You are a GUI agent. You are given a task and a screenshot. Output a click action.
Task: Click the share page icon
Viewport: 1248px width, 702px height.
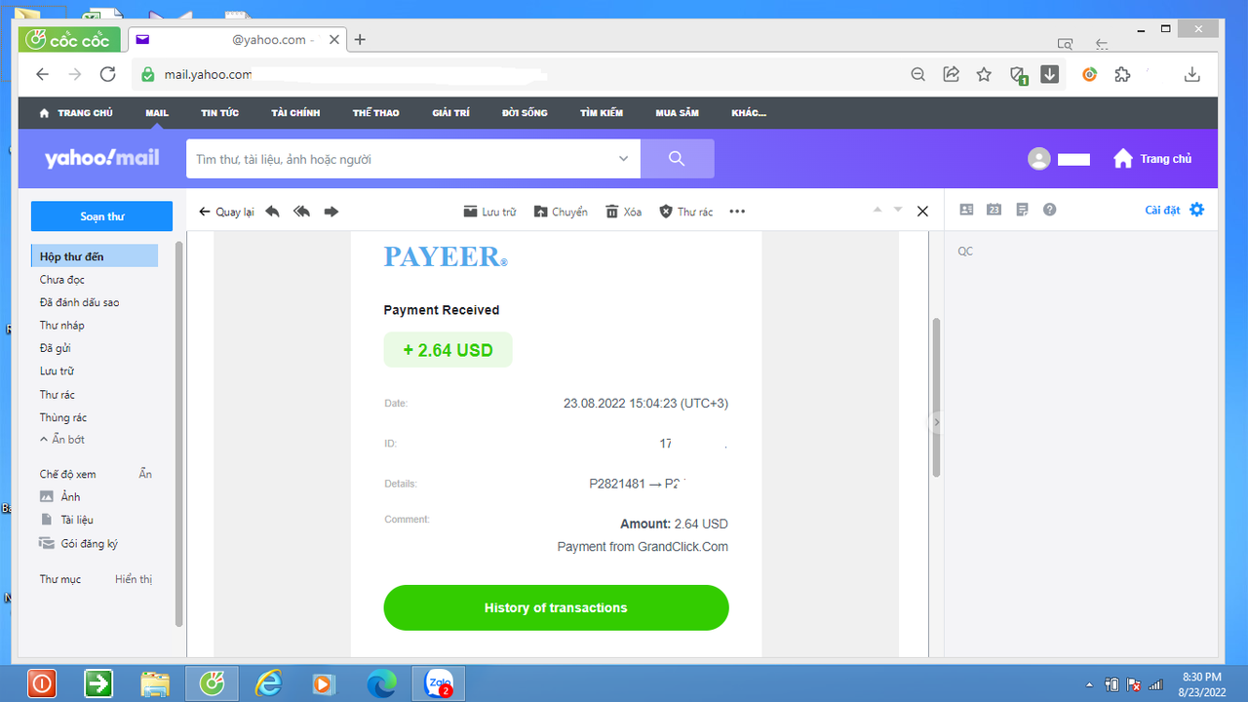coord(951,74)
